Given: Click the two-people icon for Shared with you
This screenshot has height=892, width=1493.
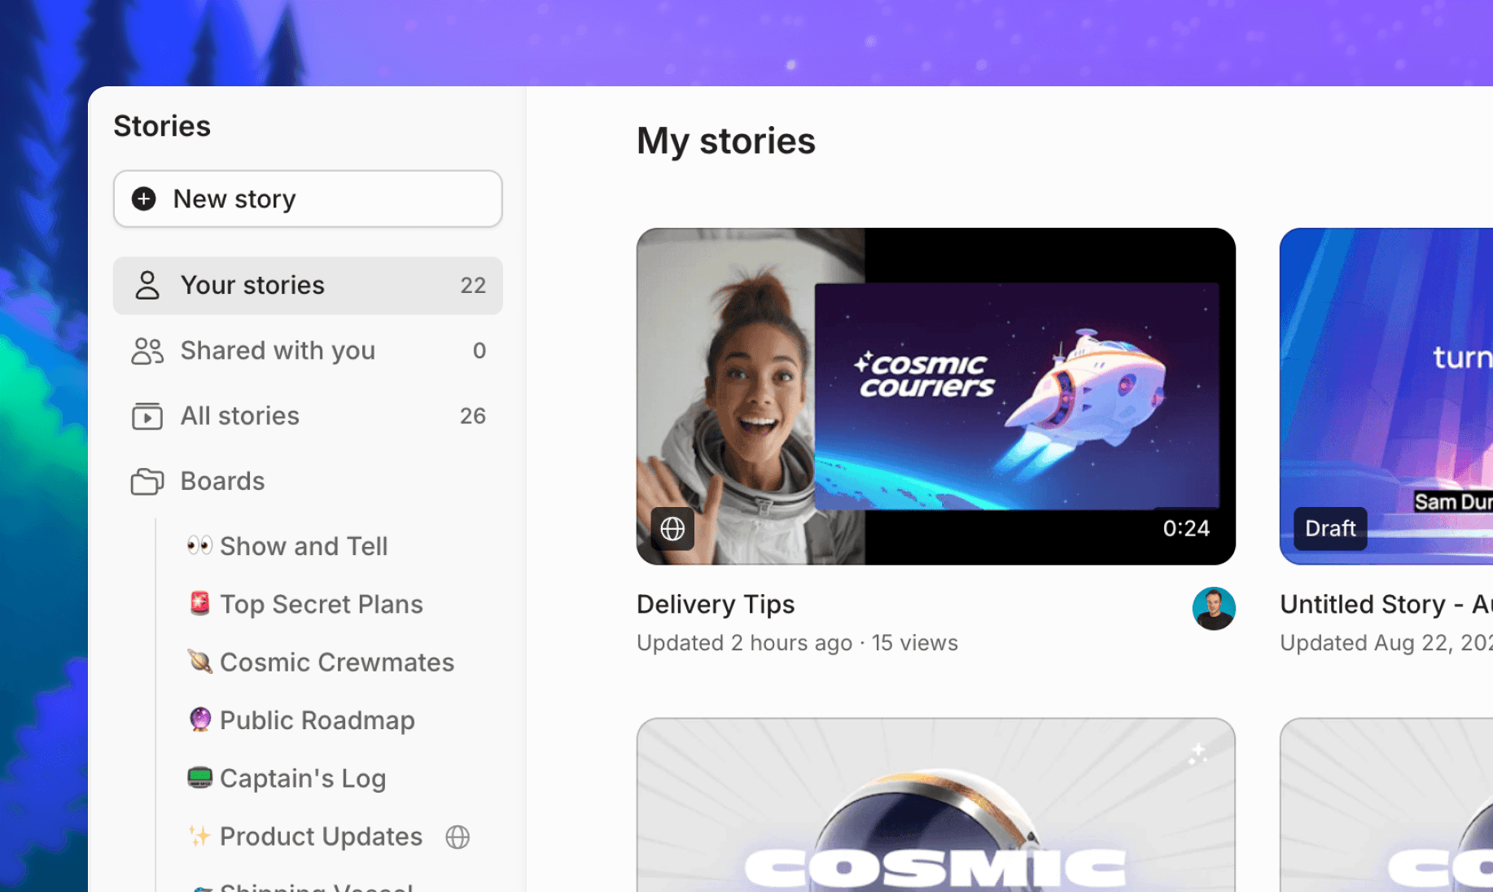Looking at the screenshot, I should (x=147, y=351).
